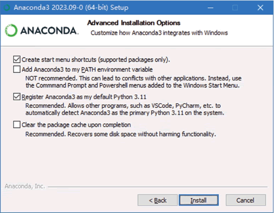The width and height of the screenshot is (274, 213).
Task: Uncheck Register Anaconda3 as default Python 3.11
Action: tap(16, 97)
